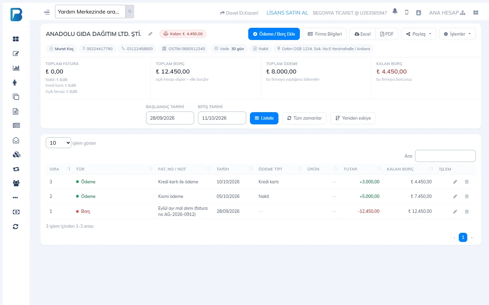Viewport: 489px width, 305px height.
Task: Focus the Başlangıç Tarihi date field
Action: (x=170, y=118)
